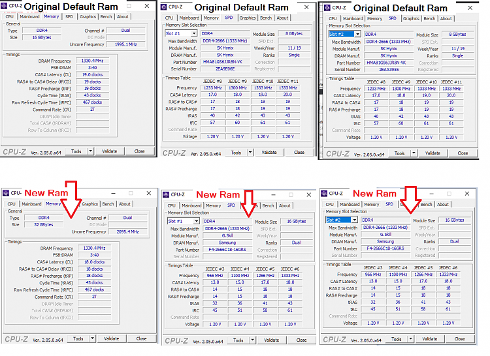This screenshot has height=356, width=490.
Task: Open CPU tab in Original Ram 16 GBytes window
Action: pyautogui.click(x=9, y=16)
